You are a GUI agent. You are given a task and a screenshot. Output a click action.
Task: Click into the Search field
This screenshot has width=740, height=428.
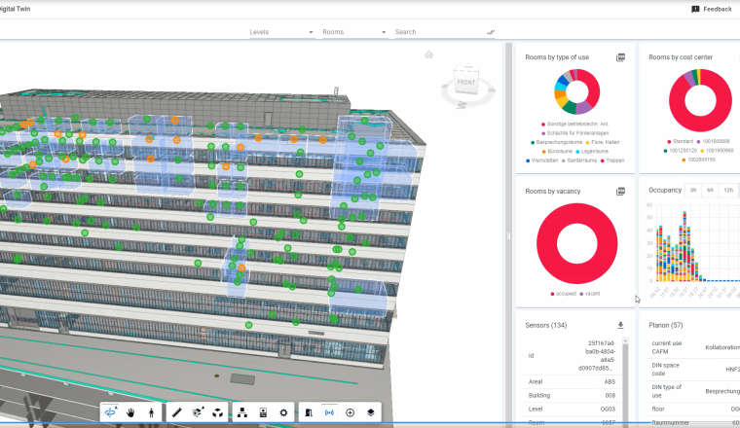438,32
